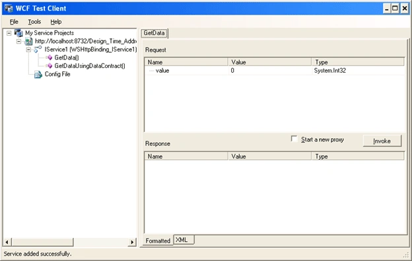Click the Response grid Type column header
The image size is (412, 261).
[358, 156]
